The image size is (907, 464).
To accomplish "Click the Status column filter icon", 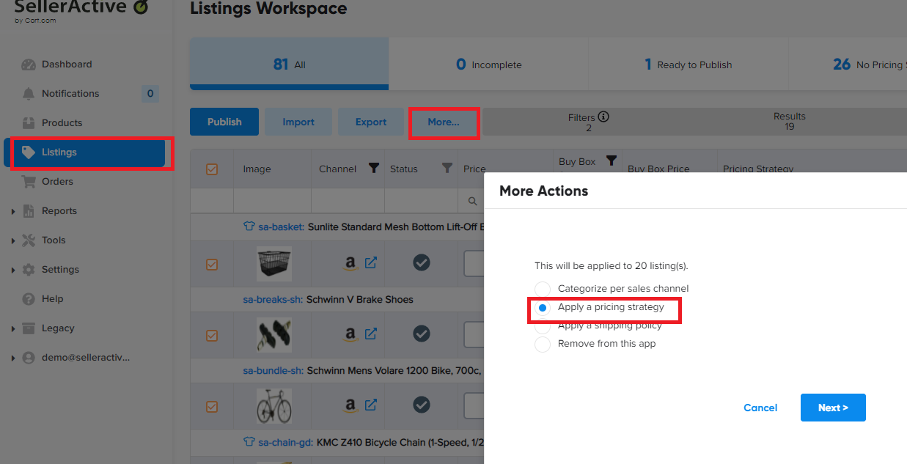I will point(447,169).
